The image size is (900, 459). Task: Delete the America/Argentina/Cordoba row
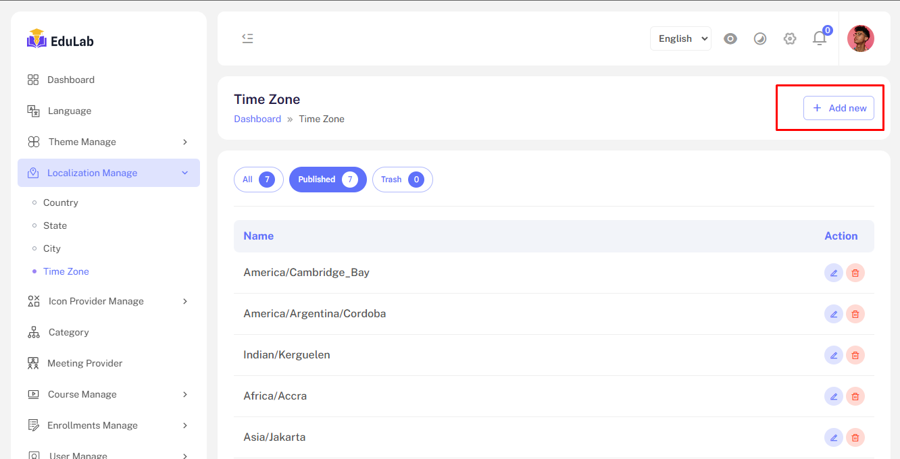tap(855, 314)
